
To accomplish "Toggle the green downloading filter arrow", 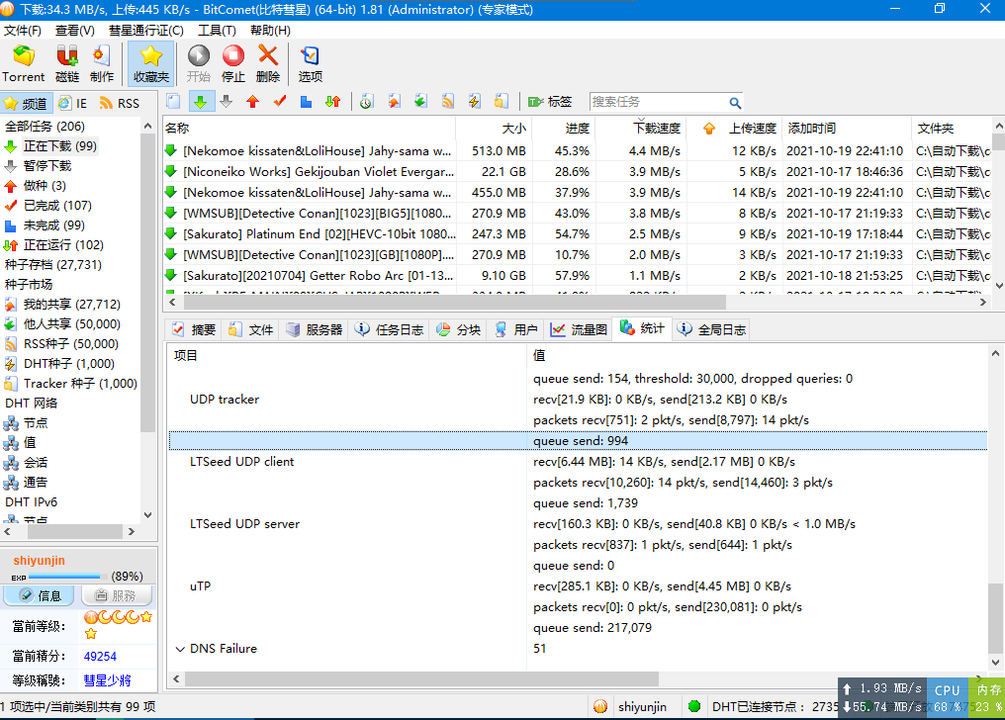I will tap(201, 101).
